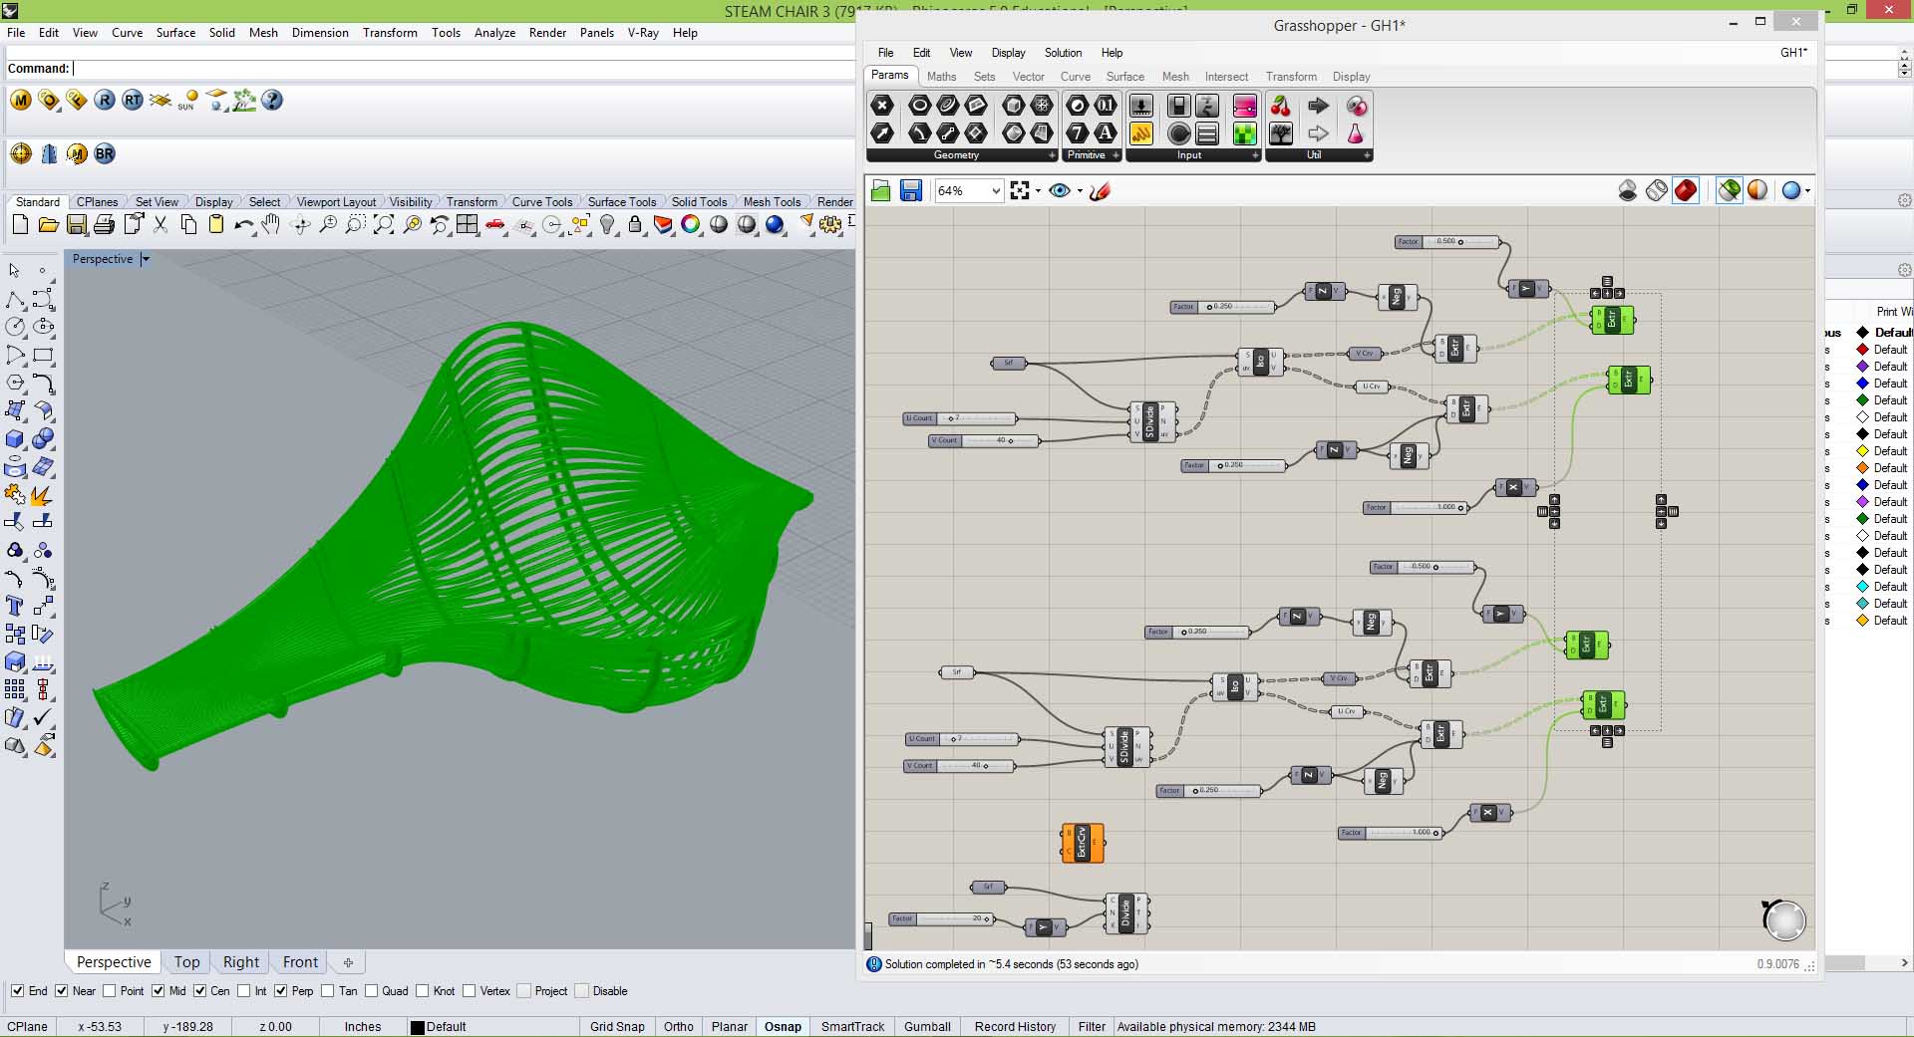
Task: Click the Grasshopper sketch pen icon
Action: (x=1100, y=190)
